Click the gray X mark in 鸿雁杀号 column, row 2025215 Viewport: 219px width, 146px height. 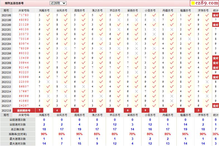pyautogui.click(x=48, y=96)
